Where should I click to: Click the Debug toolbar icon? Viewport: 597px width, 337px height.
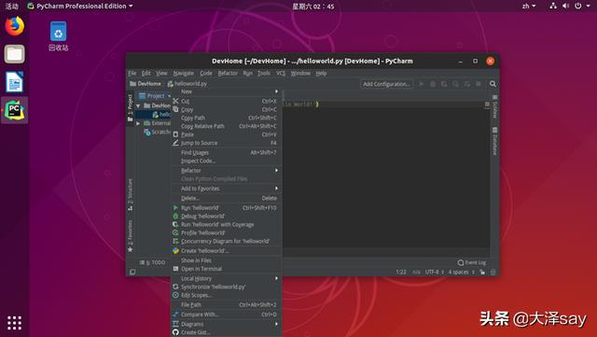pyautogui.click(x=433, y=84)
